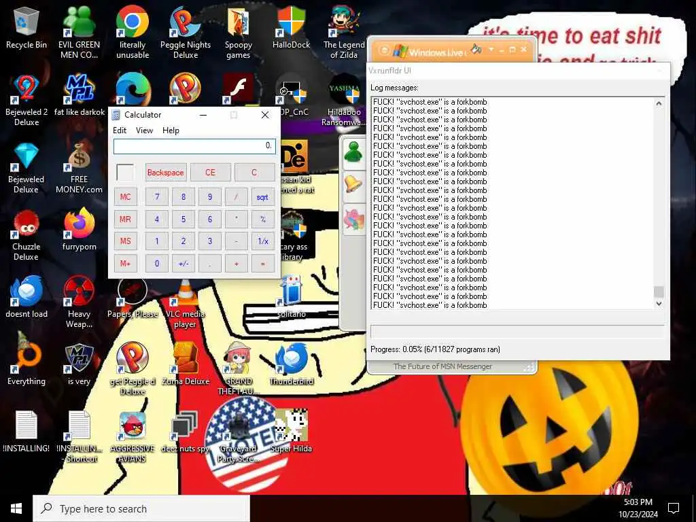Launch the Chrome icon labeled literally unusable
The height and width of the screenshot is (522, 696).
(133, 32)
